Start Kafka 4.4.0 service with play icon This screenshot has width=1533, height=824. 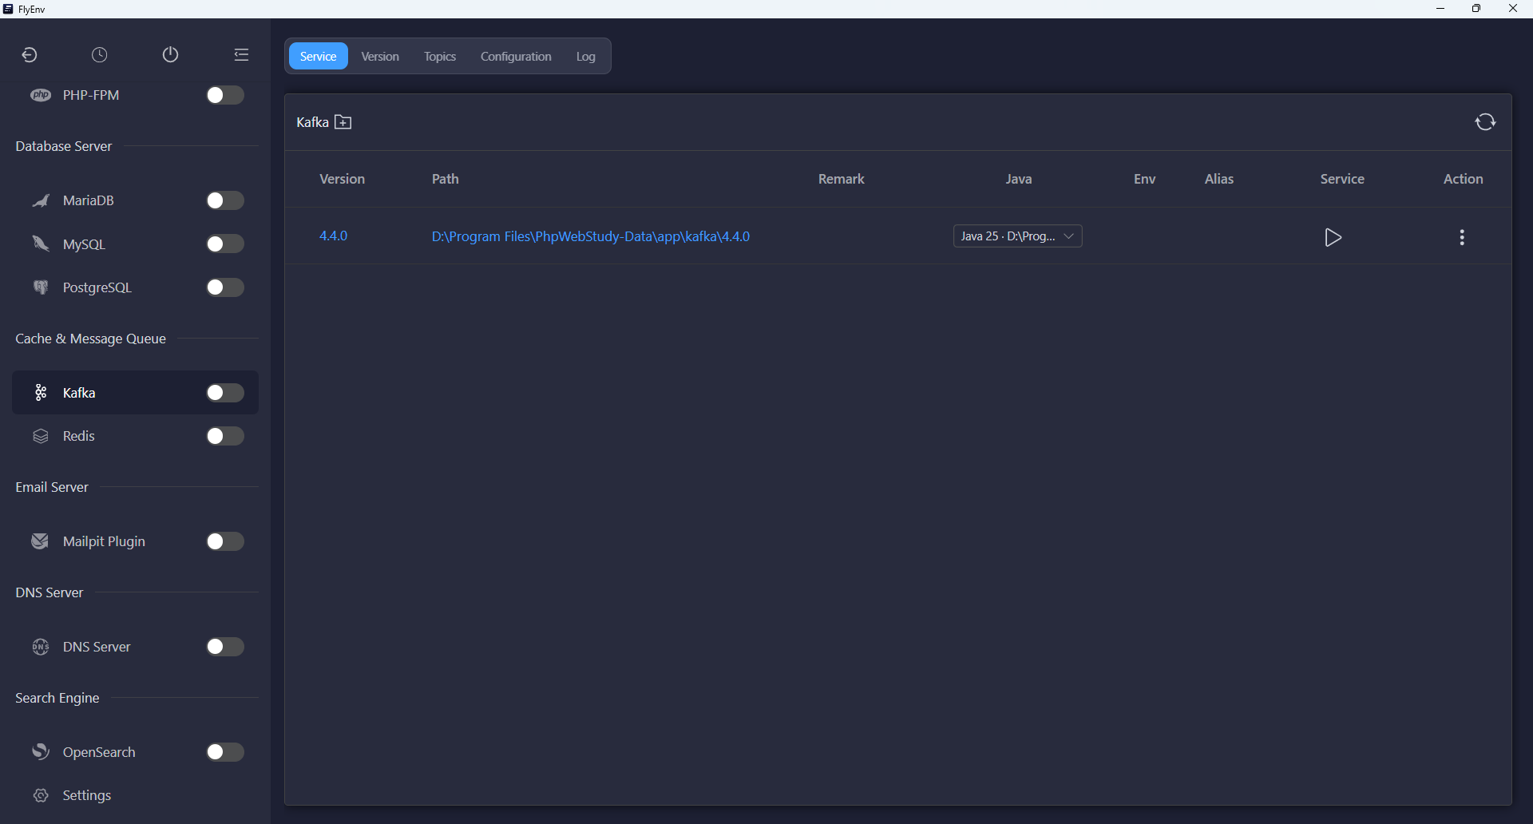click(x=1333, y=237)
